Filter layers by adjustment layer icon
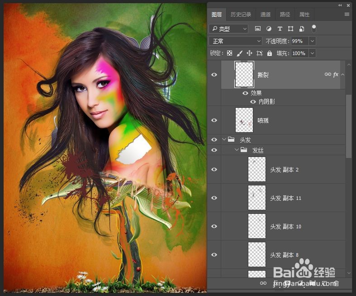This screenshot has width=356, height=296. click(269, 28)
